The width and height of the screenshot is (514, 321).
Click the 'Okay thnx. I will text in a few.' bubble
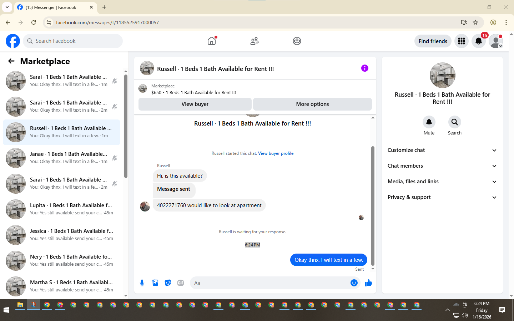point(328,260)
